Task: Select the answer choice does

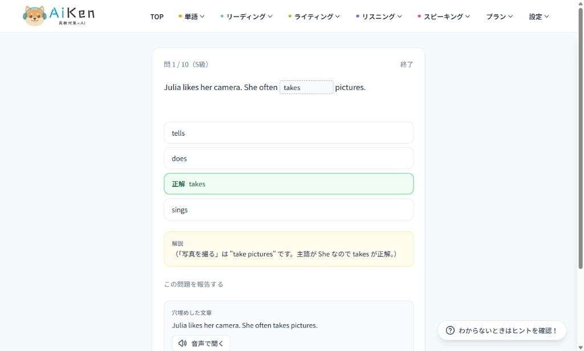Action: [x=289, y=158]
